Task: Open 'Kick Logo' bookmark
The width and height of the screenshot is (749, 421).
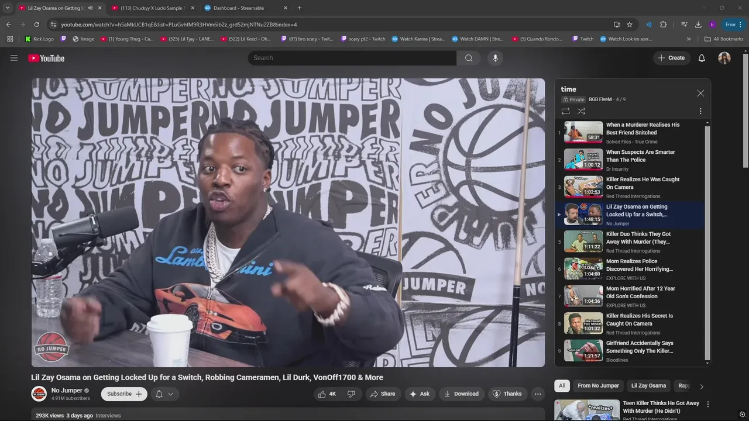Action: [x=39, y=39]
